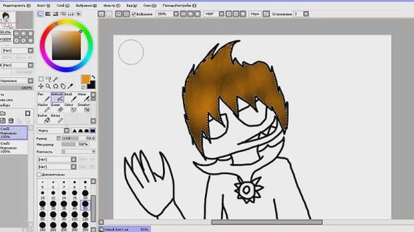
Task: Select the Eraser tool
Action: pos(58,108)
